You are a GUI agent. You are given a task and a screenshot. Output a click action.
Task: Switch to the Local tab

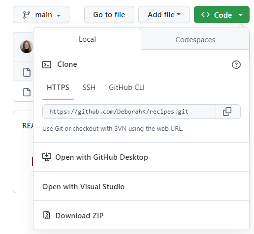[x=87, y=39]
